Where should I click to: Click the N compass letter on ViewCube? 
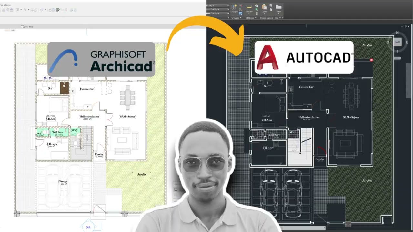coord(397,33)
